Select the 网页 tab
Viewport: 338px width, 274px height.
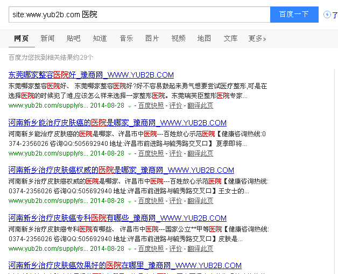(x=22, y=38)
